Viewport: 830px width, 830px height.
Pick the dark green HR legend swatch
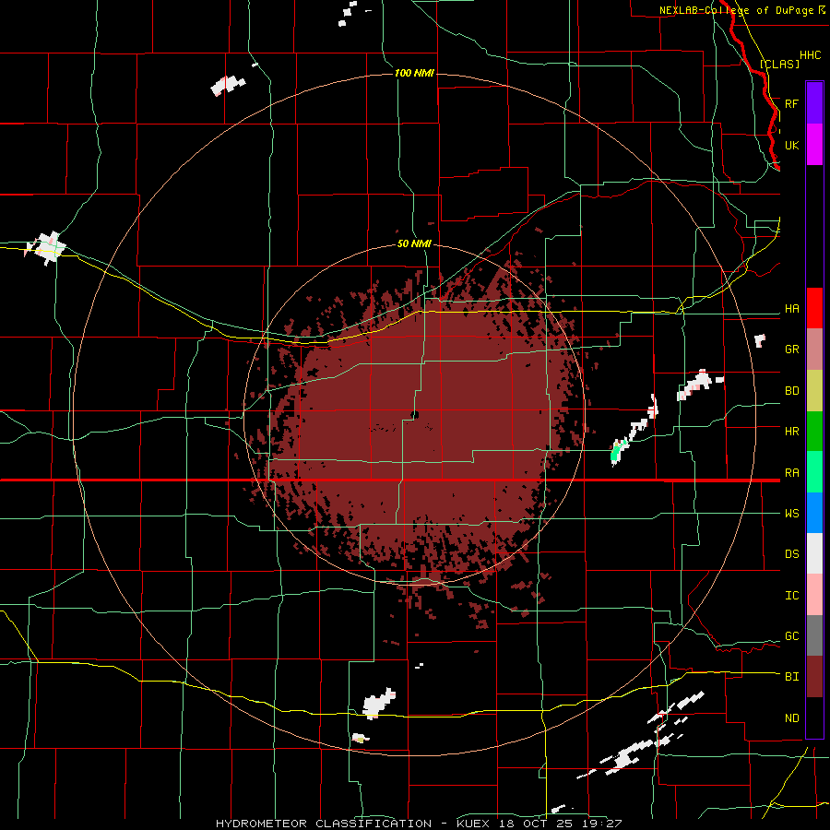click(814, 432)
